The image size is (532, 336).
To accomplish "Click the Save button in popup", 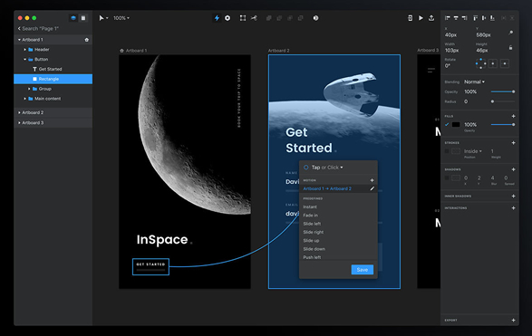I will [x=362, y=270].
